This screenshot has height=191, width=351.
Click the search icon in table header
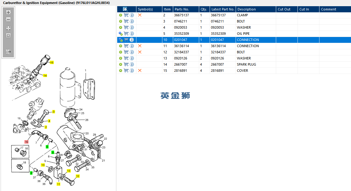click(125, 9)
